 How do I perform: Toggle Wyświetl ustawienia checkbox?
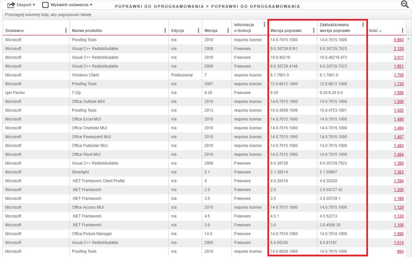45,5
